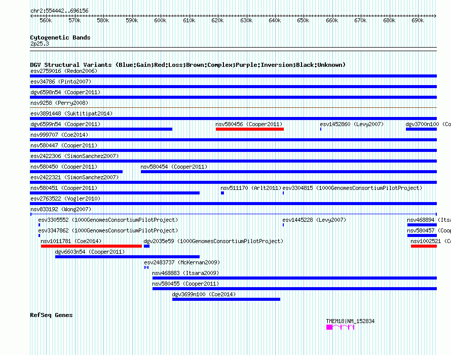Select esv3347862 1000Genomes label

click(x=108, y=230)
